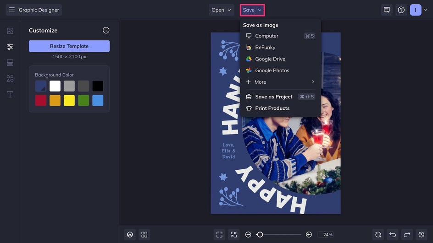Select the navy blue background swatch
Image resolution: width=433 pixels, height=243 pixels.
pyautogui.click(x=40, y=86)
